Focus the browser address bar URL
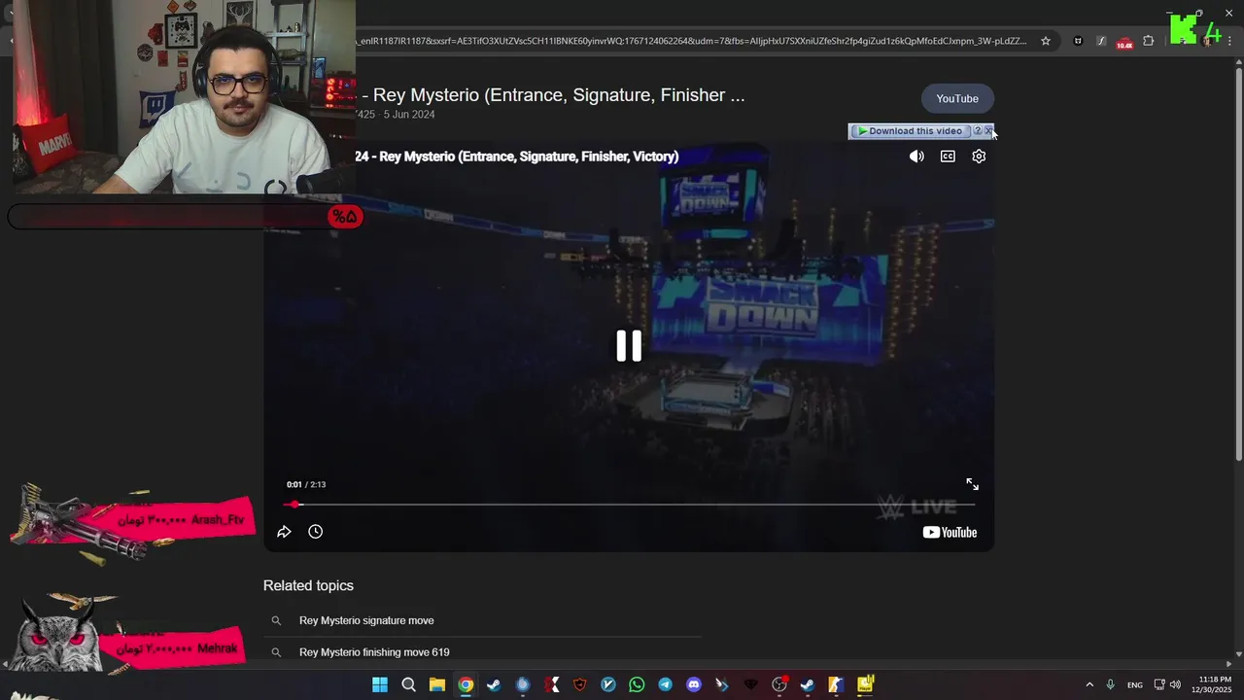Viewport: 1244px width, 700px height. [x=691, y=41]
